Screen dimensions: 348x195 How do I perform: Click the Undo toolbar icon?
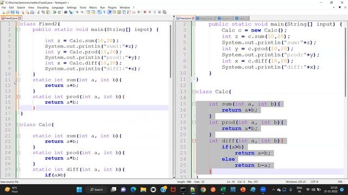point(54,12)
